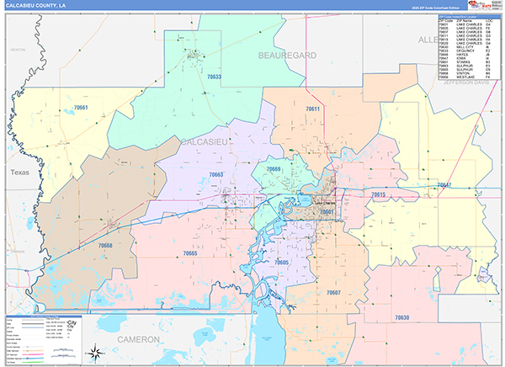Select the WESTLAKE row in index table
This screenshot has width=505, height=367.
(x=470, y=77)
